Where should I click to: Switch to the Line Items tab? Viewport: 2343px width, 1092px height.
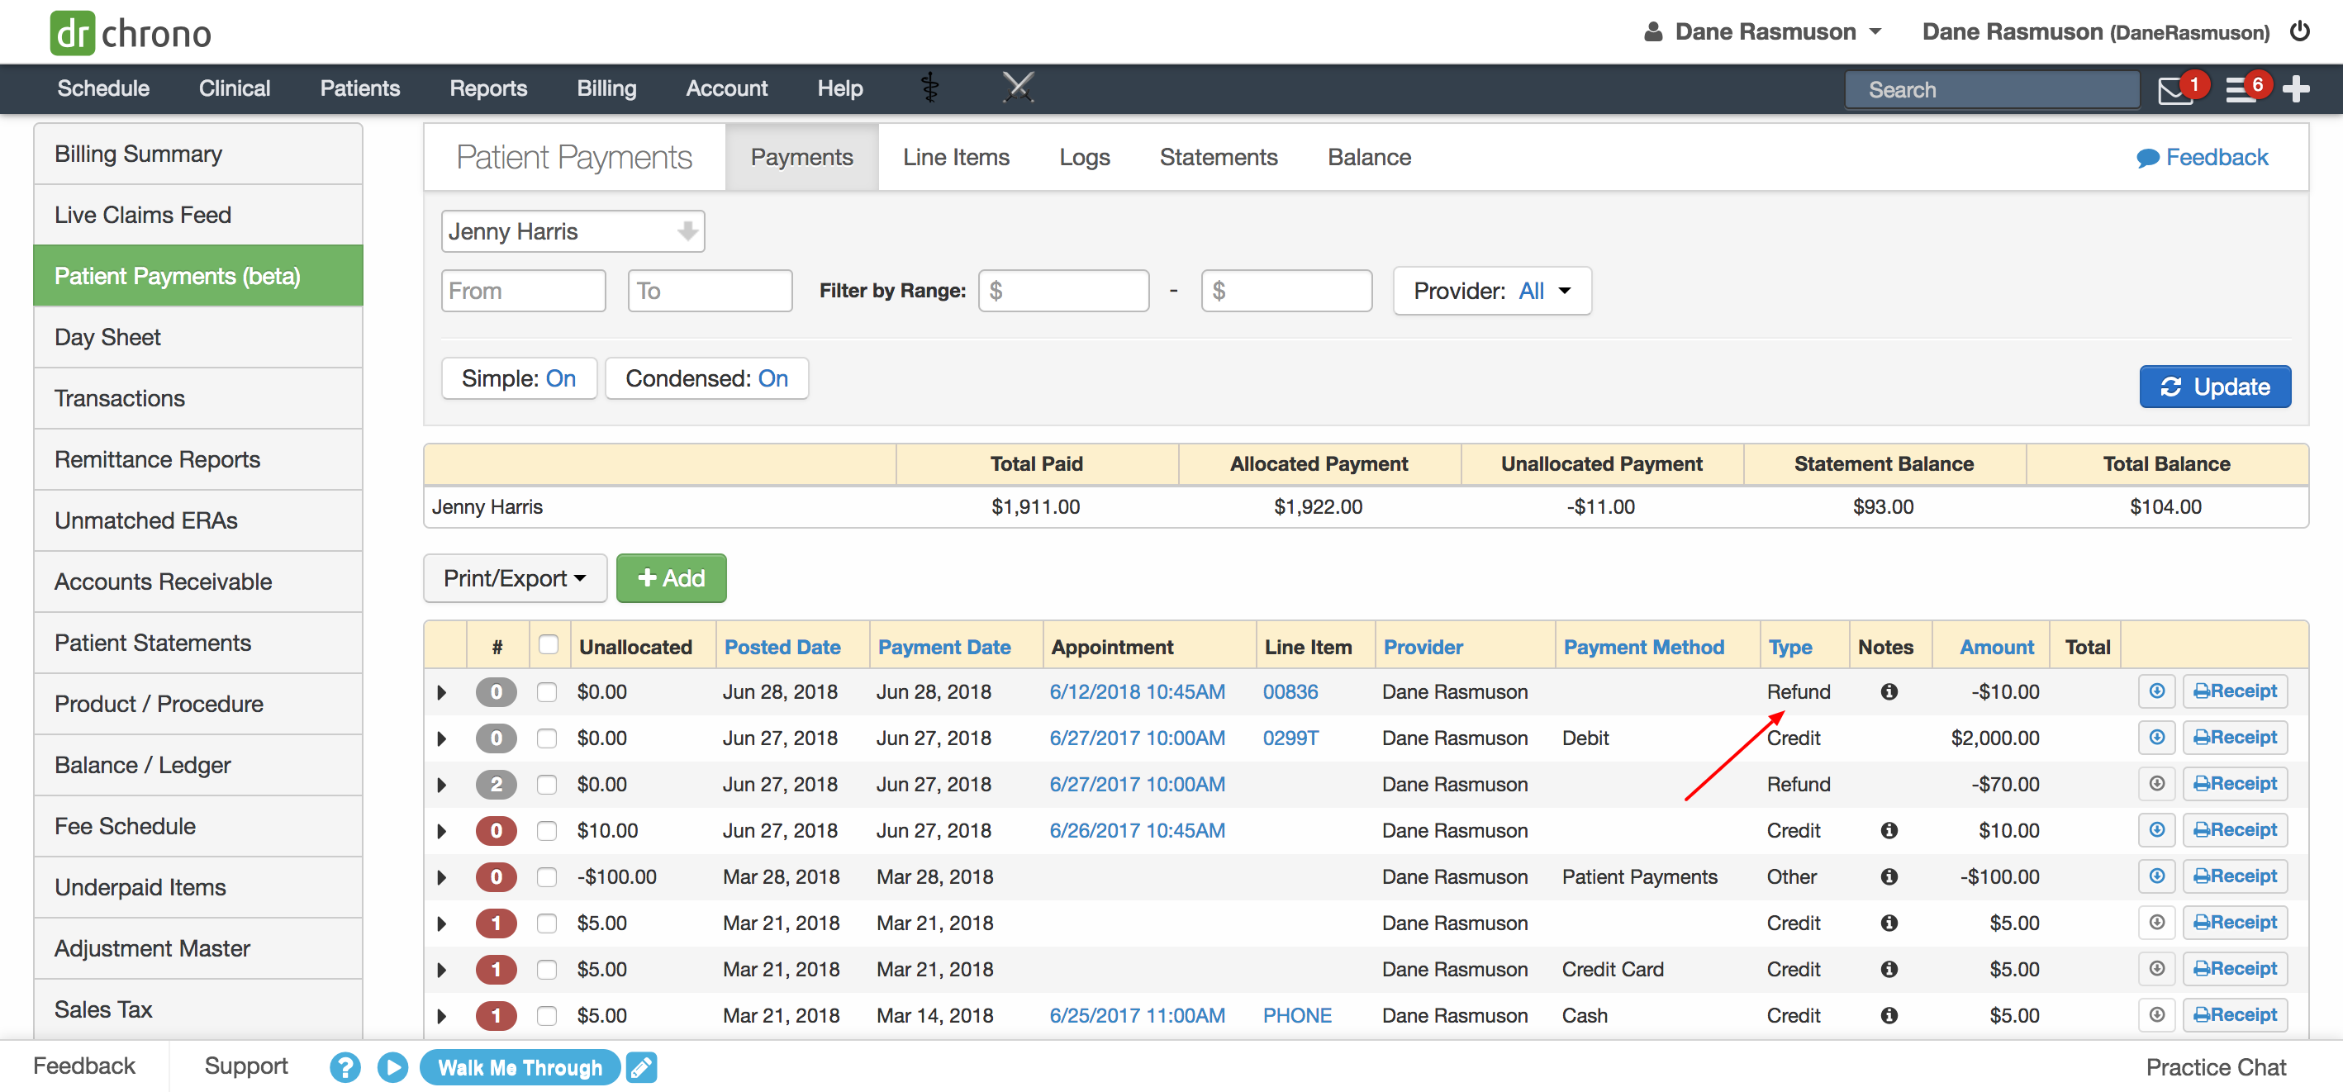point(956,157)
